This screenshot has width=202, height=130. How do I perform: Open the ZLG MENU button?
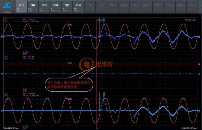(7, 7)
